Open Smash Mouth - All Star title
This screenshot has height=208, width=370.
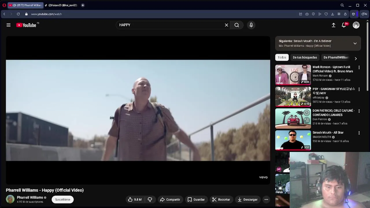point(328,133)
